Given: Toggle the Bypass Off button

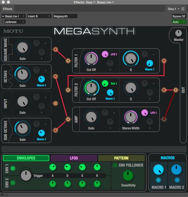Looking at the screenshot, I should [x=179, y=16].
